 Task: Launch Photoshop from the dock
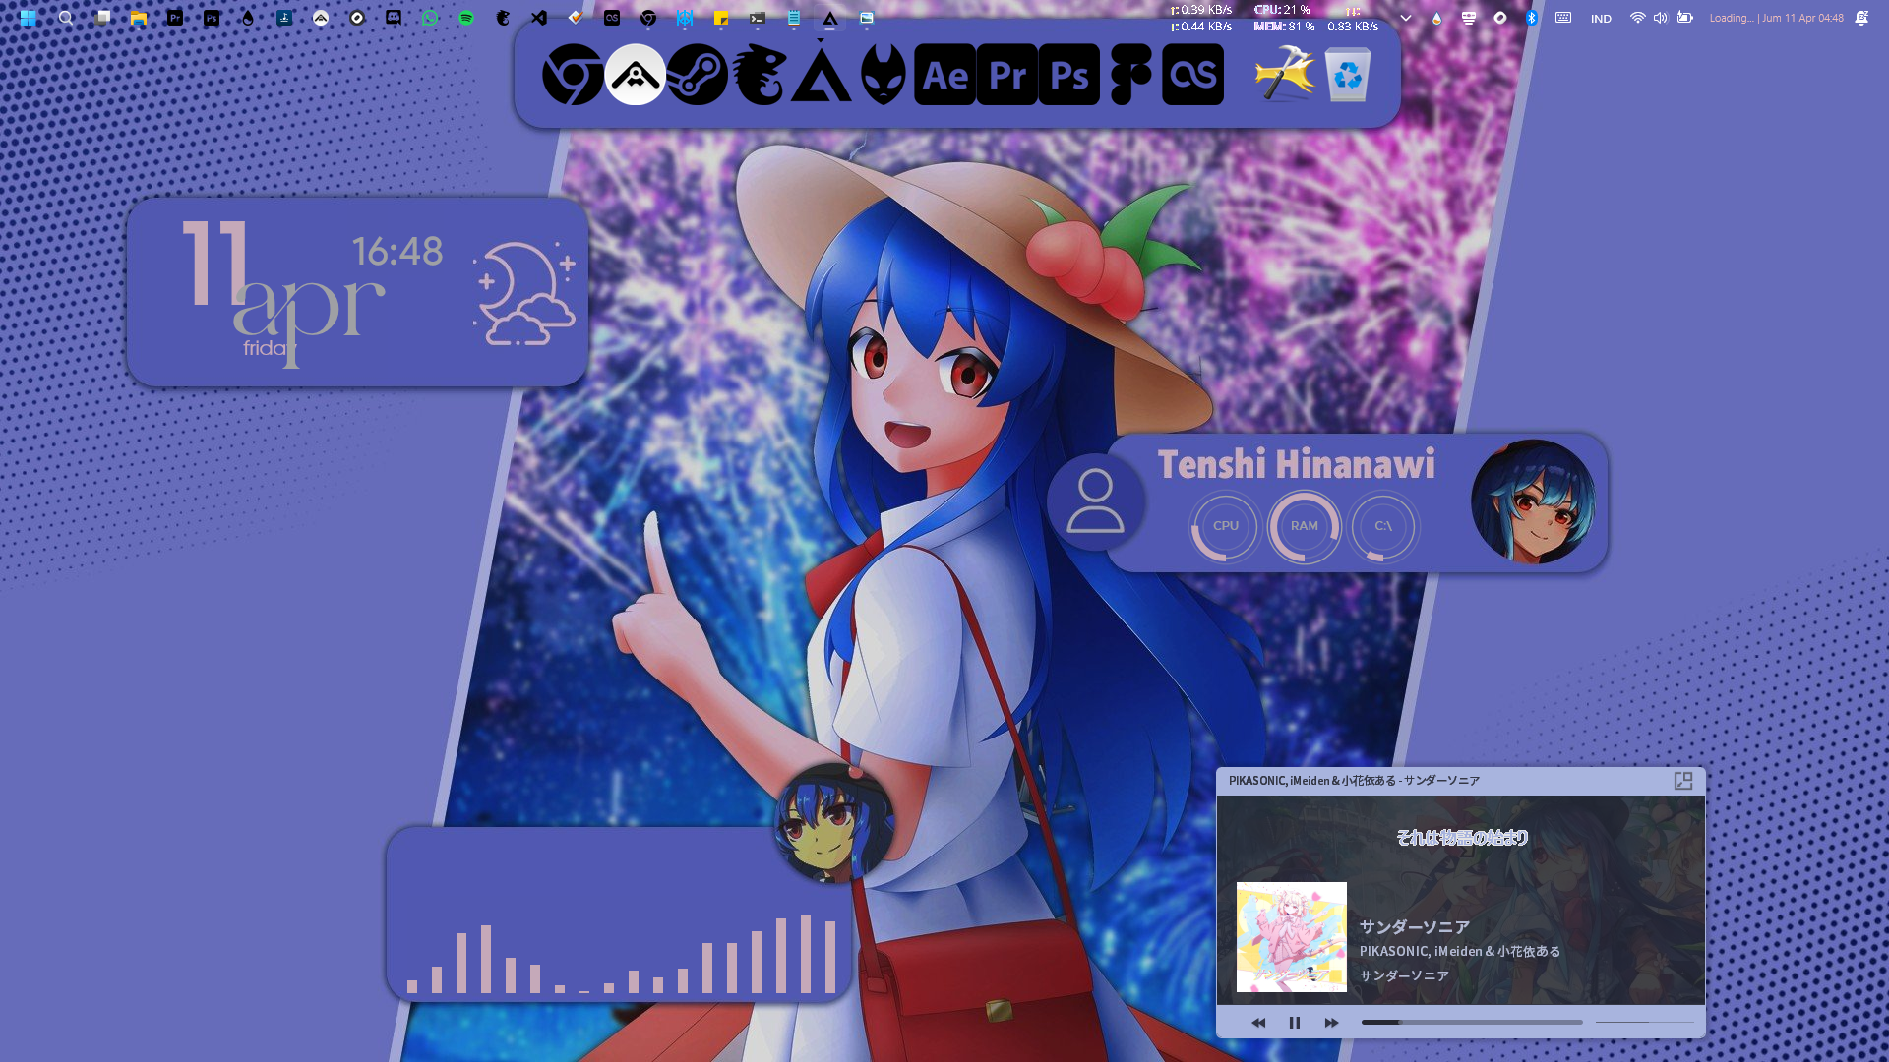click(x=1069, y=75)
